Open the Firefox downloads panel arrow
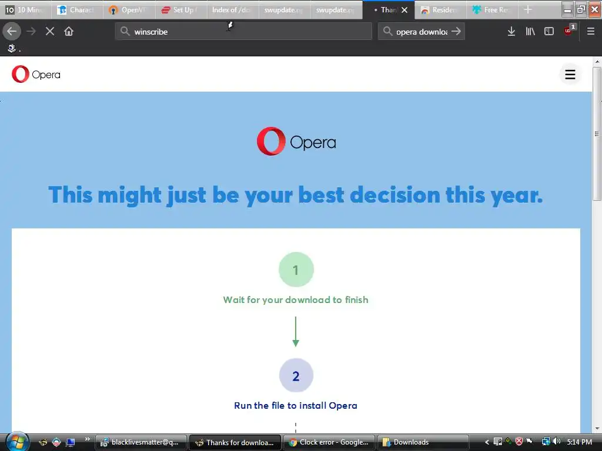This screenshot has width=602, height=451. tap(511, 31)
